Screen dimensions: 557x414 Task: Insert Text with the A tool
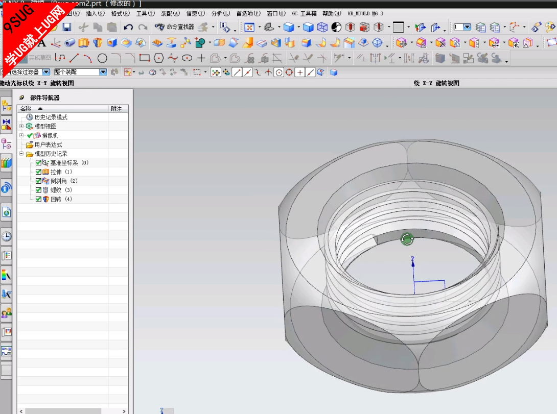coord(41,43)
